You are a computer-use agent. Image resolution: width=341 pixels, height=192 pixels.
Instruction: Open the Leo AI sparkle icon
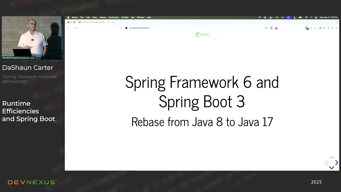point(328,28)
